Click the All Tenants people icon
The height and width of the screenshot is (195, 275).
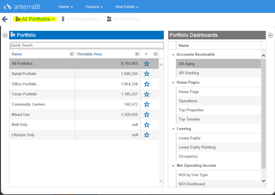tap(109, 19)
